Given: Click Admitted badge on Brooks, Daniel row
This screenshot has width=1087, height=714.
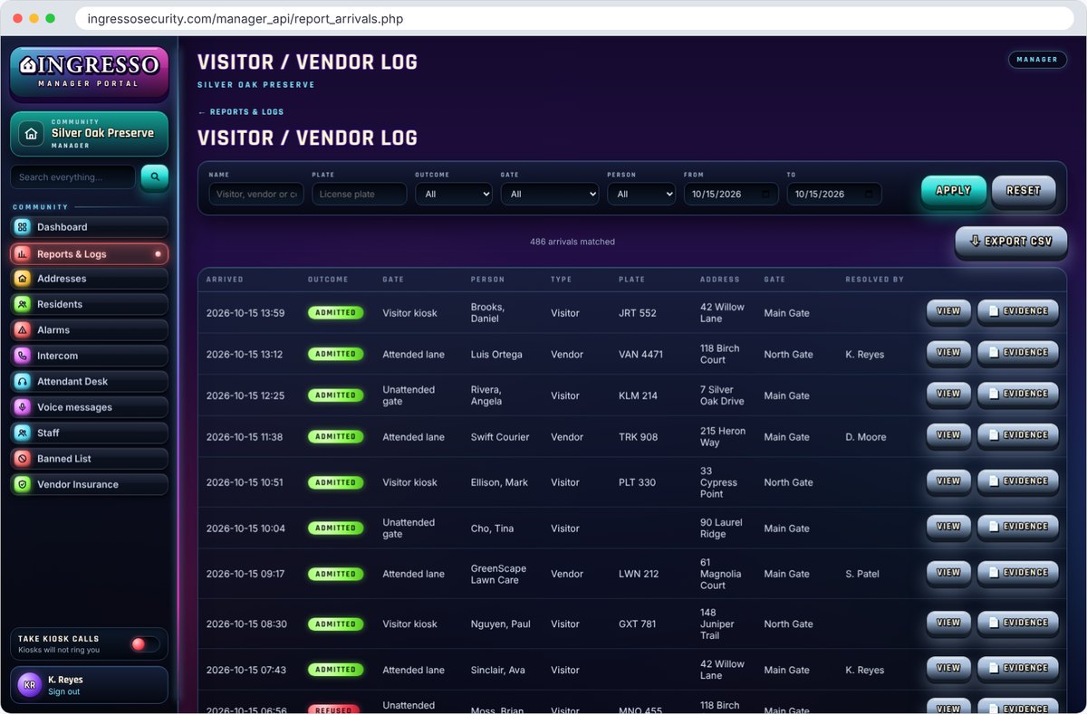Looking at the screenshot, I should (336, 313).
